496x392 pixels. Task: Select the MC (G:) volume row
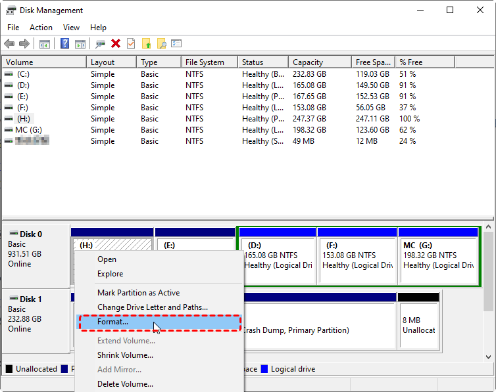[x=28, y=130]
